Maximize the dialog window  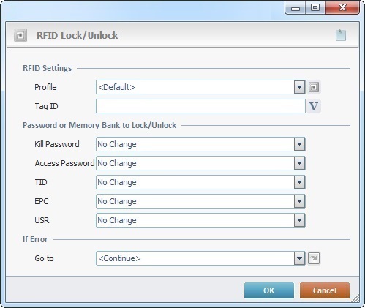click(x=315, y=8)
